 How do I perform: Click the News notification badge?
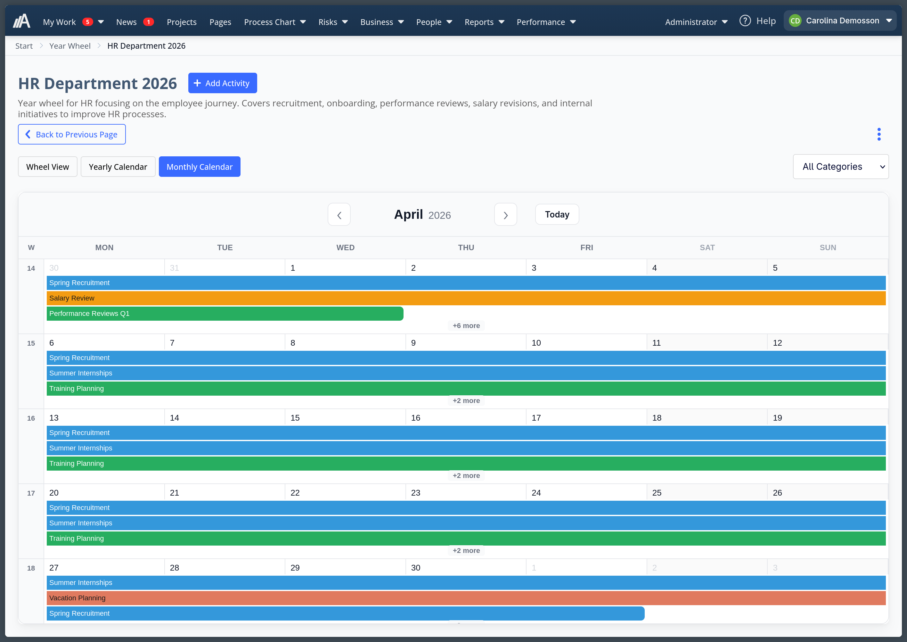149,22
